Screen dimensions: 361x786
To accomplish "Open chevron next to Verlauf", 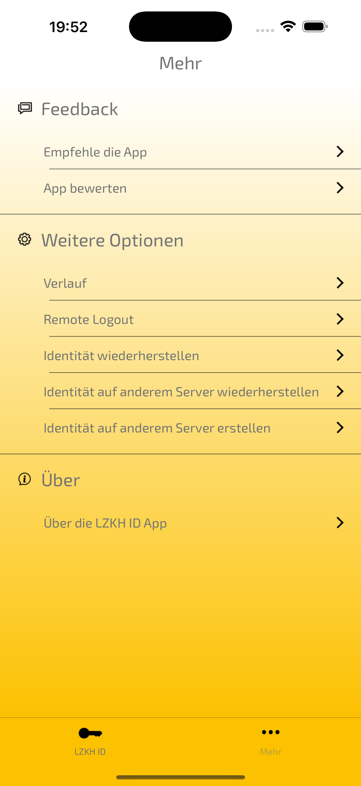I will [340, 283].
